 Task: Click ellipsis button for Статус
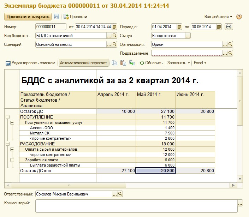(x=188, y=36)
